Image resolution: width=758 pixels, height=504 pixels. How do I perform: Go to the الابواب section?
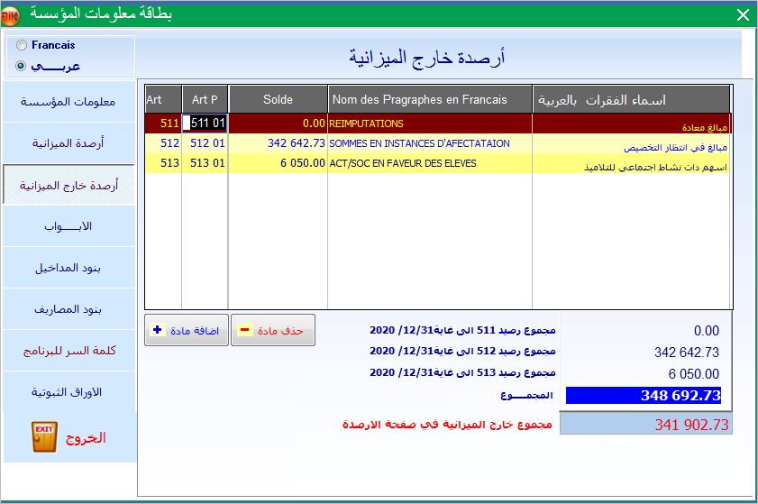[68, 226]
